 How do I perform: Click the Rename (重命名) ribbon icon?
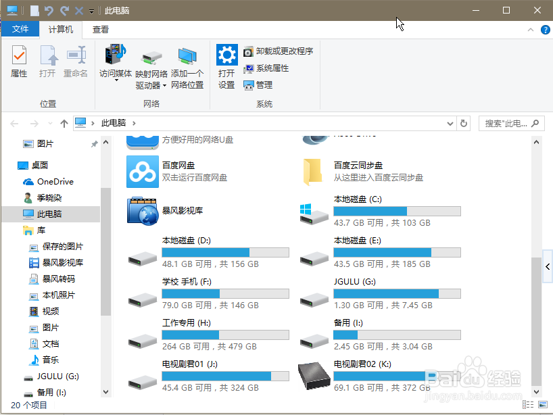pos(76,62)
